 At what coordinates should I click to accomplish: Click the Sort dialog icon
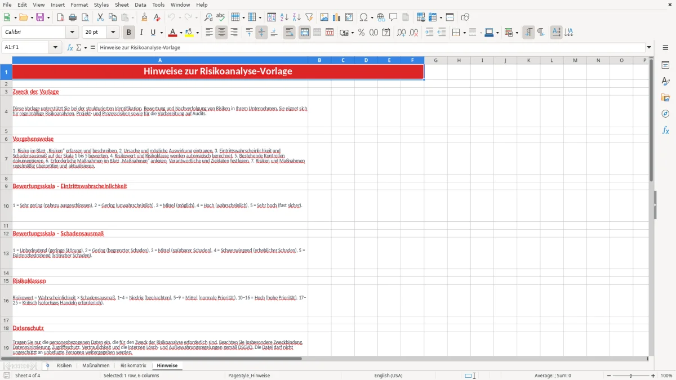point(272,17)
